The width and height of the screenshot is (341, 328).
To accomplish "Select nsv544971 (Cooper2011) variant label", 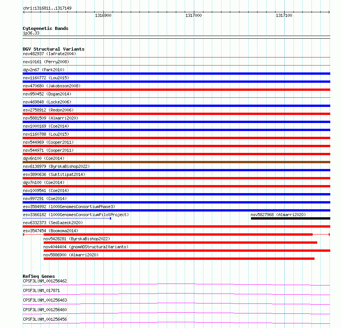I will pyautogui.click(x=48, y=150).
